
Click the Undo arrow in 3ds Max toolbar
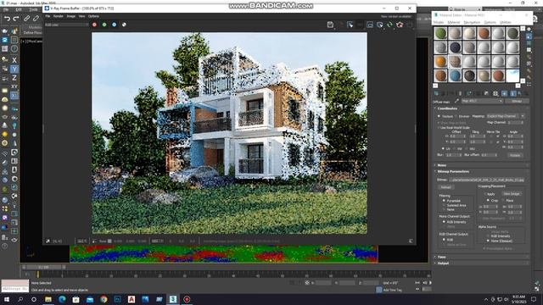pos(7,19)
